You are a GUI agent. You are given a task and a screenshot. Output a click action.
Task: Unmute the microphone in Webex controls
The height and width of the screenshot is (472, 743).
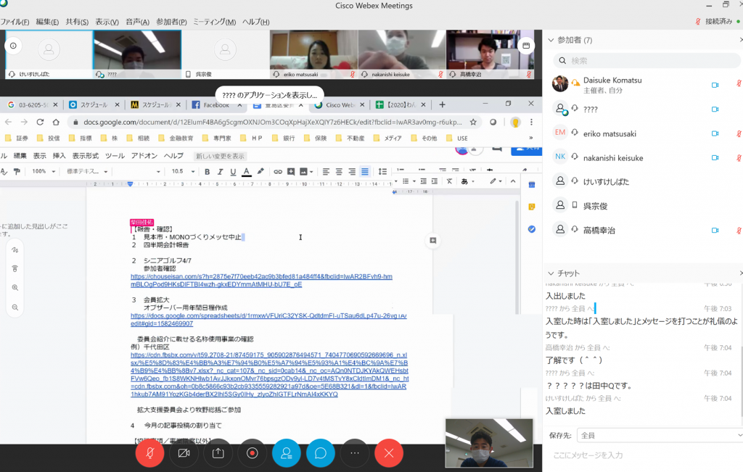[x=149, y=453]
